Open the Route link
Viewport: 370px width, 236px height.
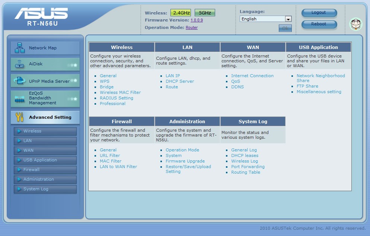(172, 87)
